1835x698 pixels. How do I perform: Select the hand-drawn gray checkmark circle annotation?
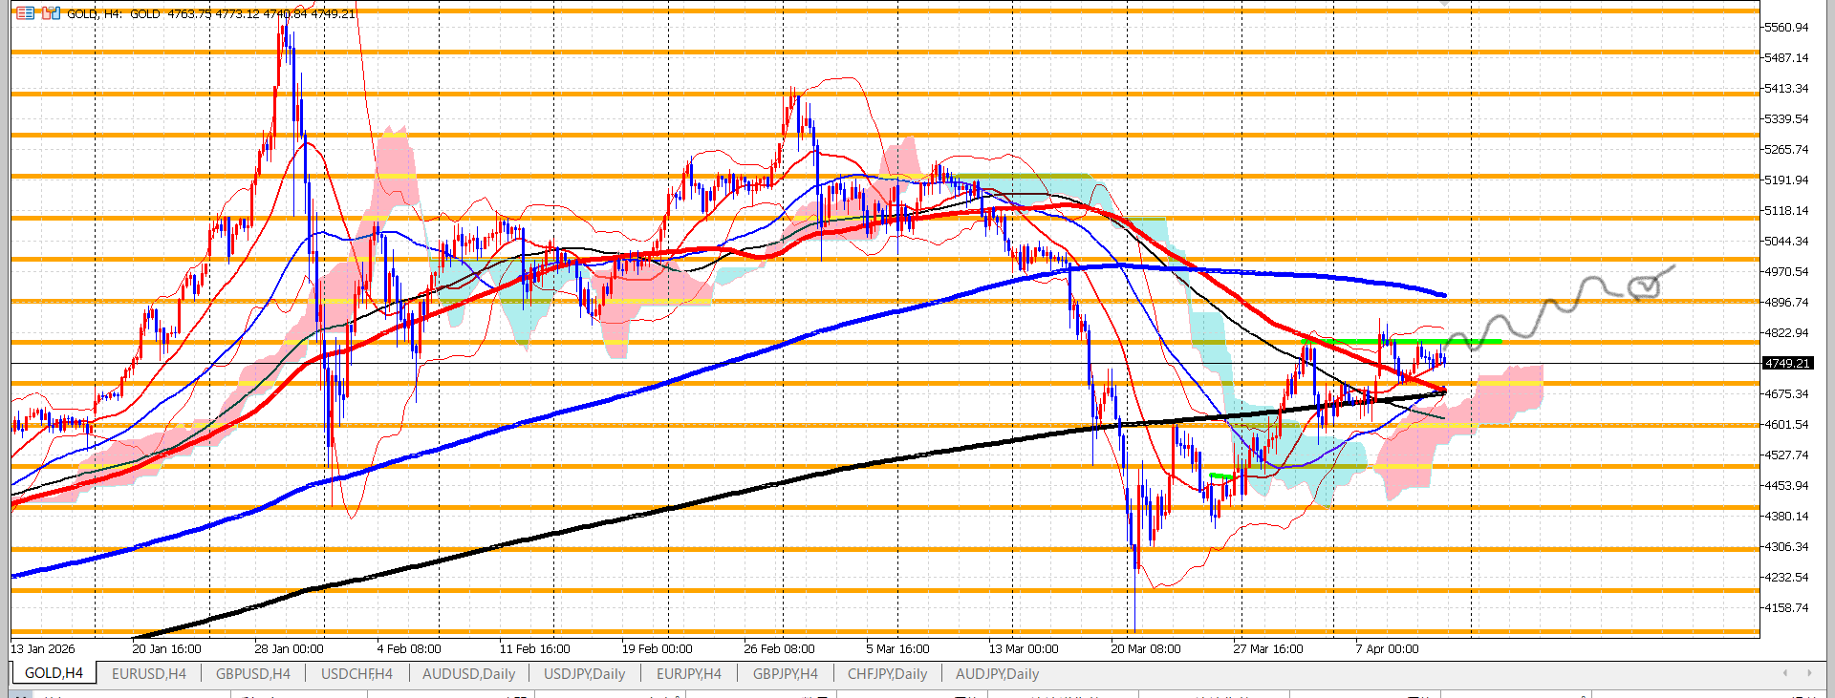tap(1646, 286)
